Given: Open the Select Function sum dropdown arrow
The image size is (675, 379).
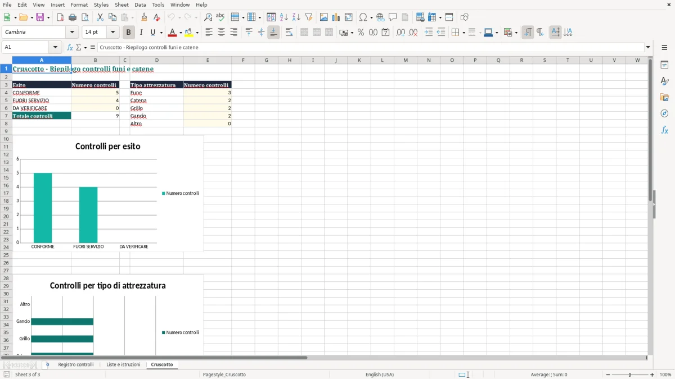Looking at the screenshot, I should point(85,48).
